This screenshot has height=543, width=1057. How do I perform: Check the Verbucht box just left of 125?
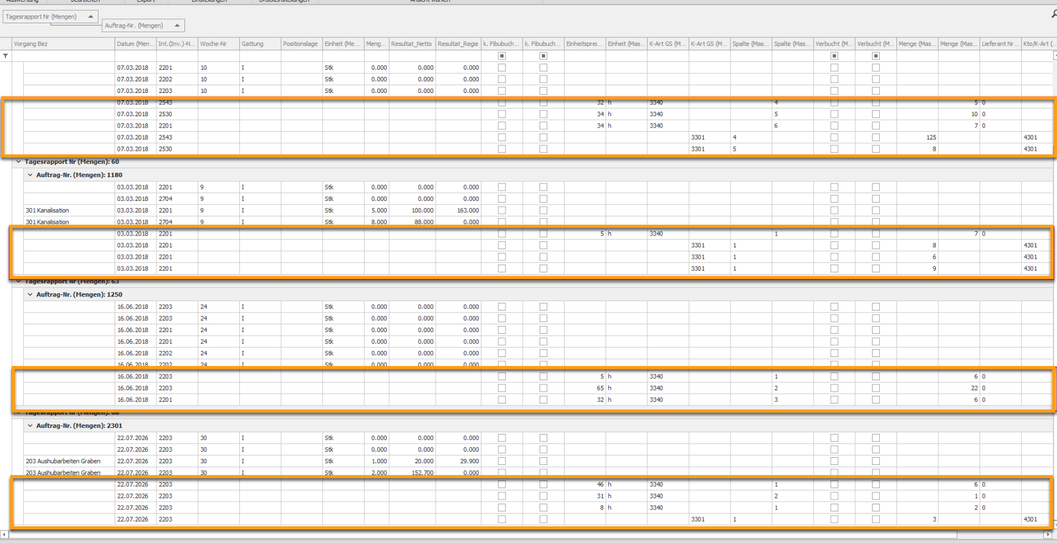coord(876,137)
